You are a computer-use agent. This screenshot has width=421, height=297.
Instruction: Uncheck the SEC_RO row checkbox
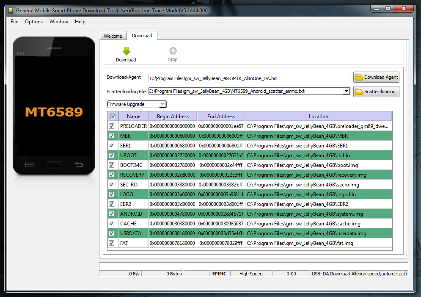(111, 185)
